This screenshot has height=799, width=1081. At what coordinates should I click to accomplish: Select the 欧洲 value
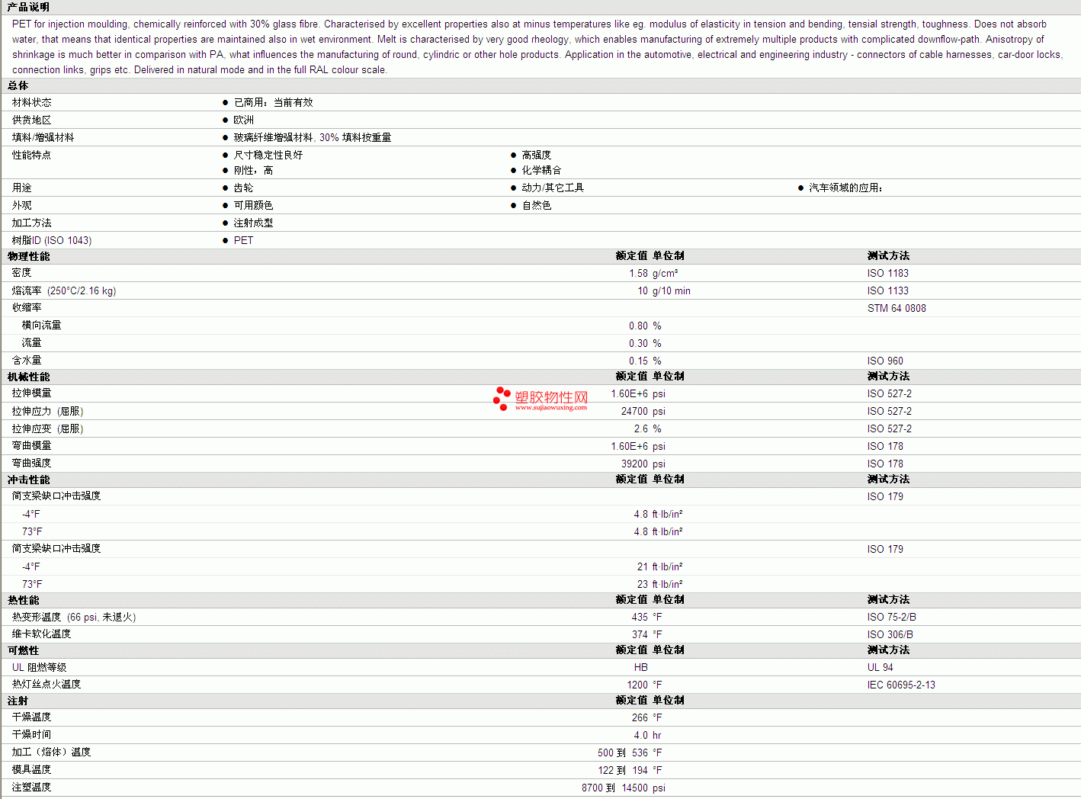[244, 120]
